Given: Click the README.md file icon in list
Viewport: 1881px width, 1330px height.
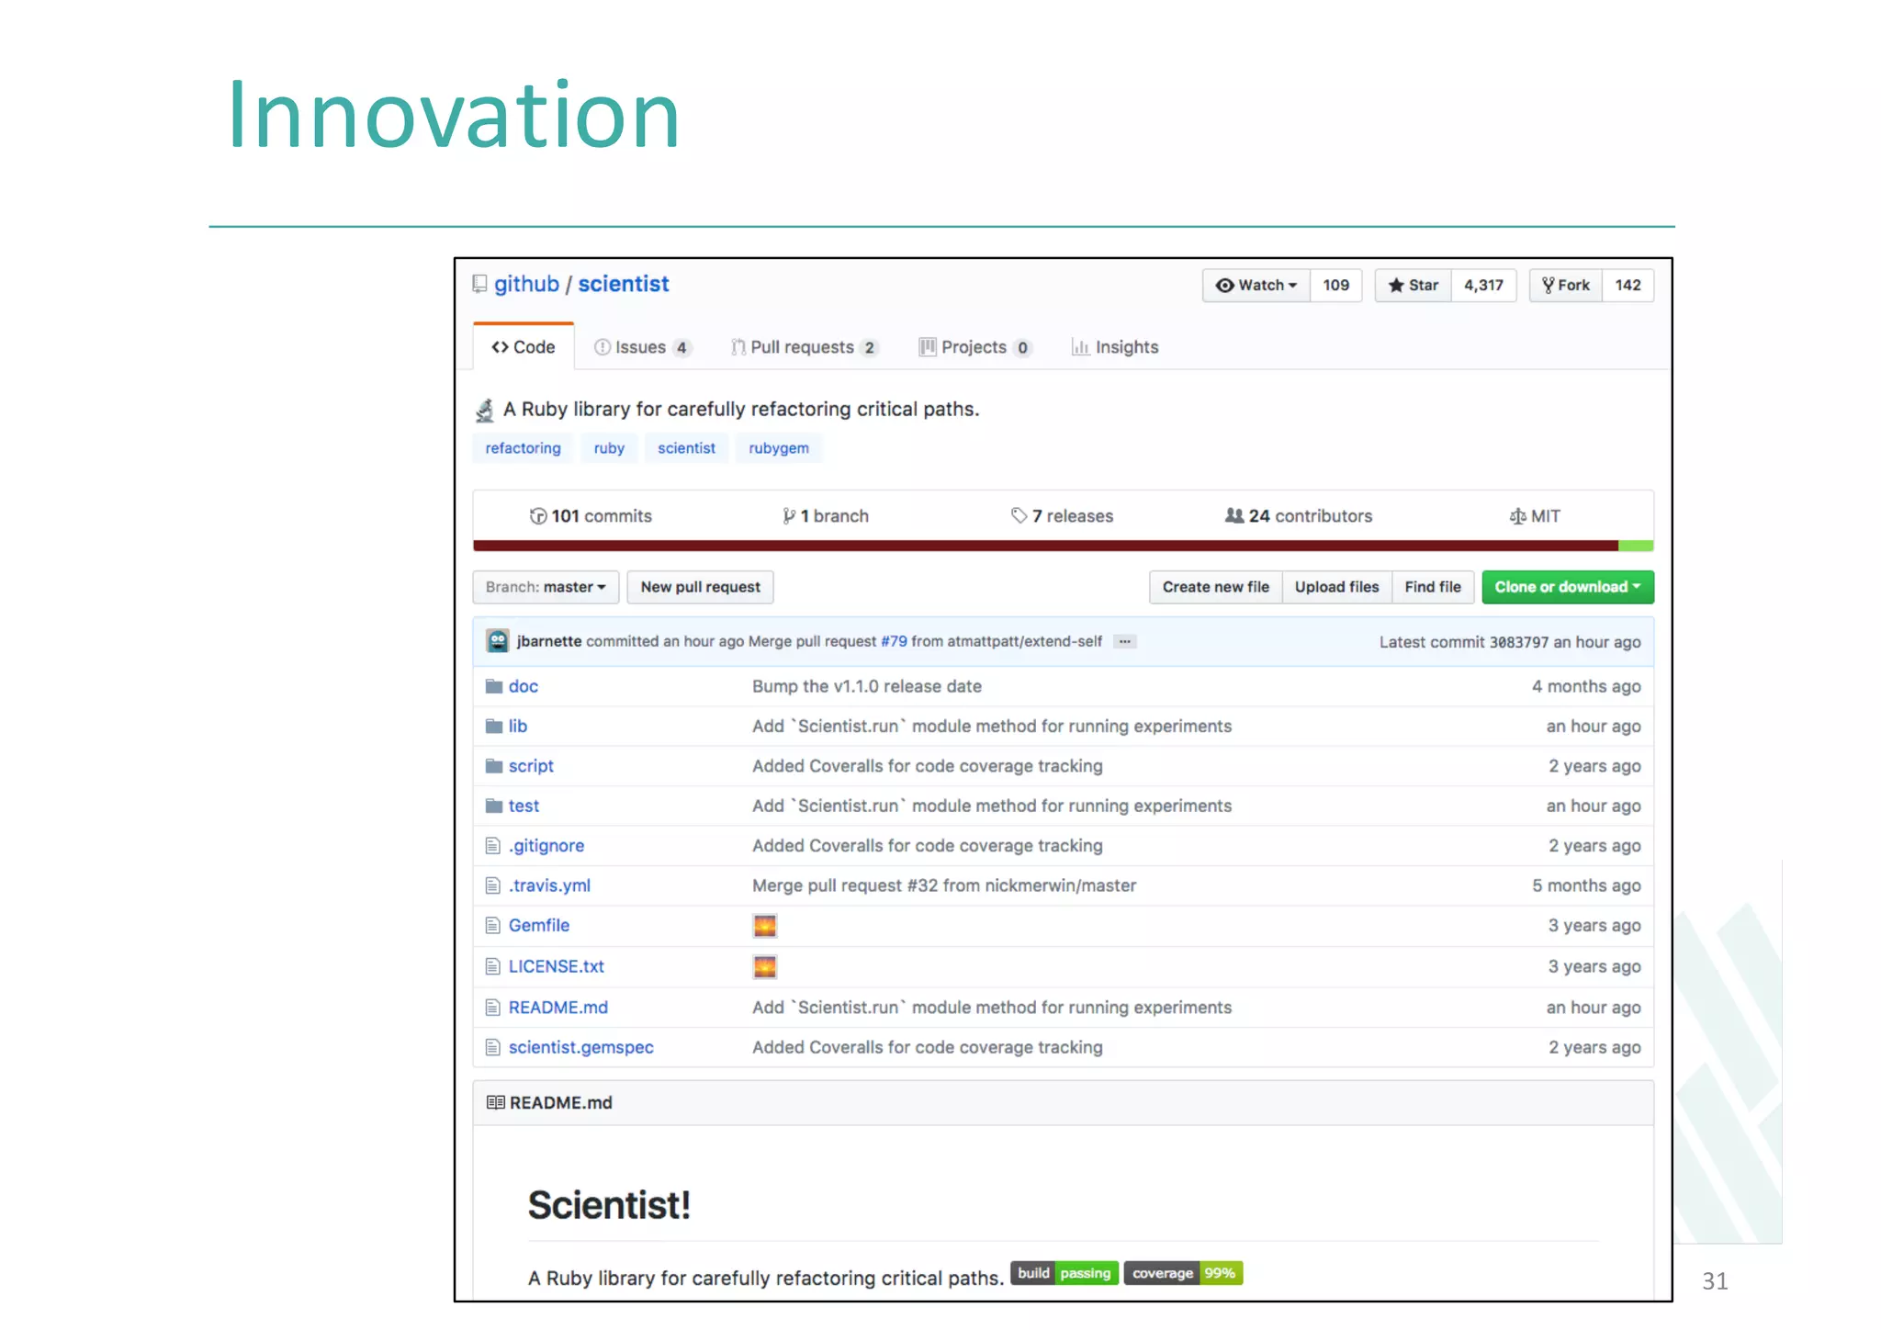Looking at the screenshot, I should click(493, 1008).
